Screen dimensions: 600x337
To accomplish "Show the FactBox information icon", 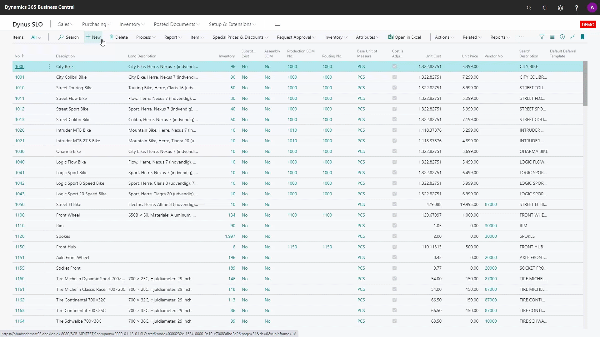I will [x=562, y=37].
